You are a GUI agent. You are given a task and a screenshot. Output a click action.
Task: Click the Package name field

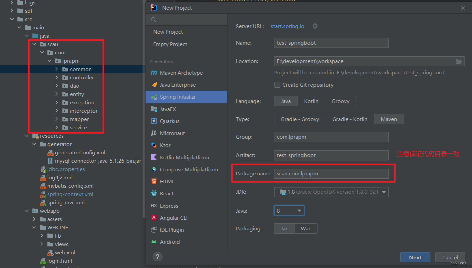click(331, 173)
